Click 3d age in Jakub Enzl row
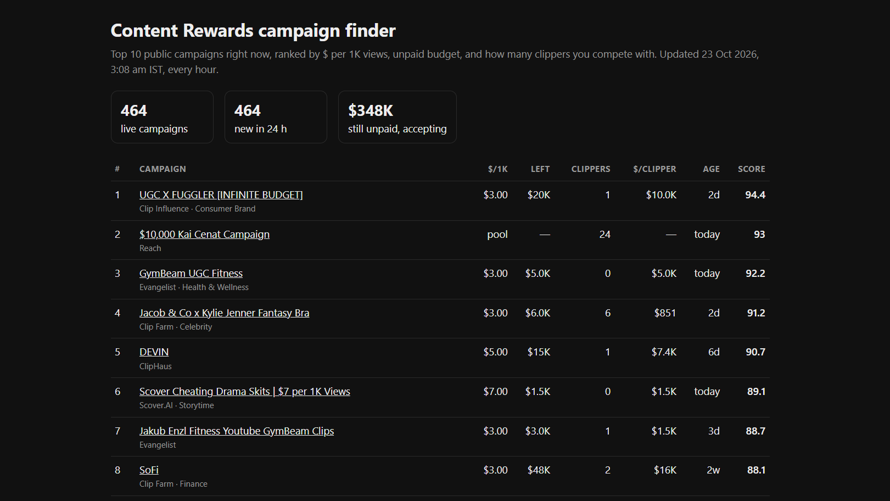Viewport: 890px width, 501px height. pyautogui.click(x=714, y=431)
